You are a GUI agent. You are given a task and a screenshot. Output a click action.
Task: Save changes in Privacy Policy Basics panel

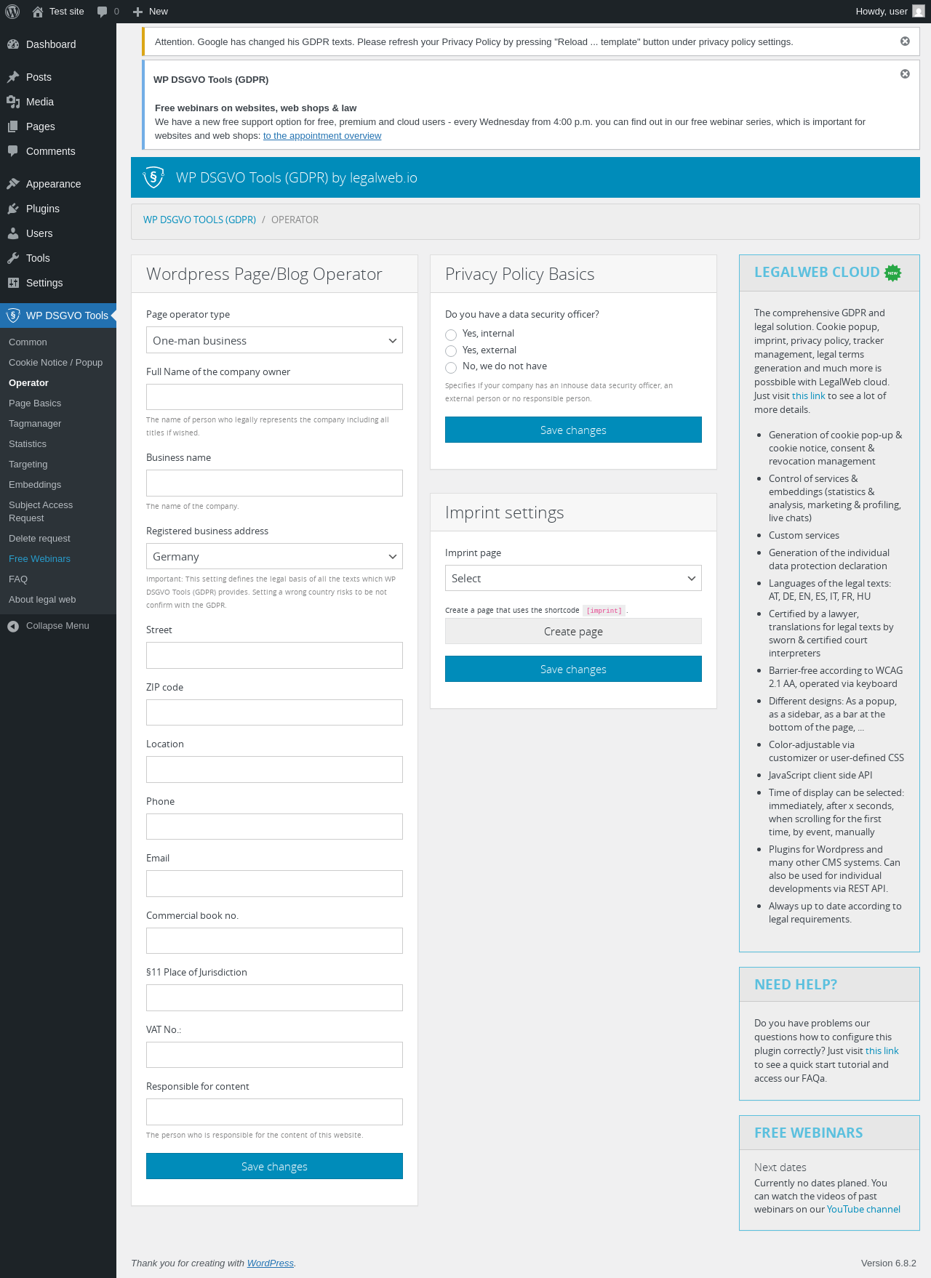tap(573, 430)
